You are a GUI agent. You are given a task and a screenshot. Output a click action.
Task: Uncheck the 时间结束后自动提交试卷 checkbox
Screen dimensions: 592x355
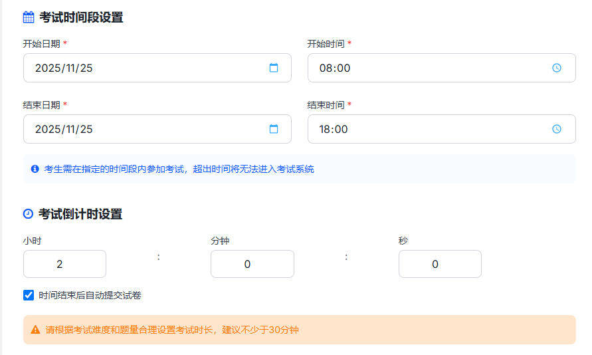tap(29, 295)
